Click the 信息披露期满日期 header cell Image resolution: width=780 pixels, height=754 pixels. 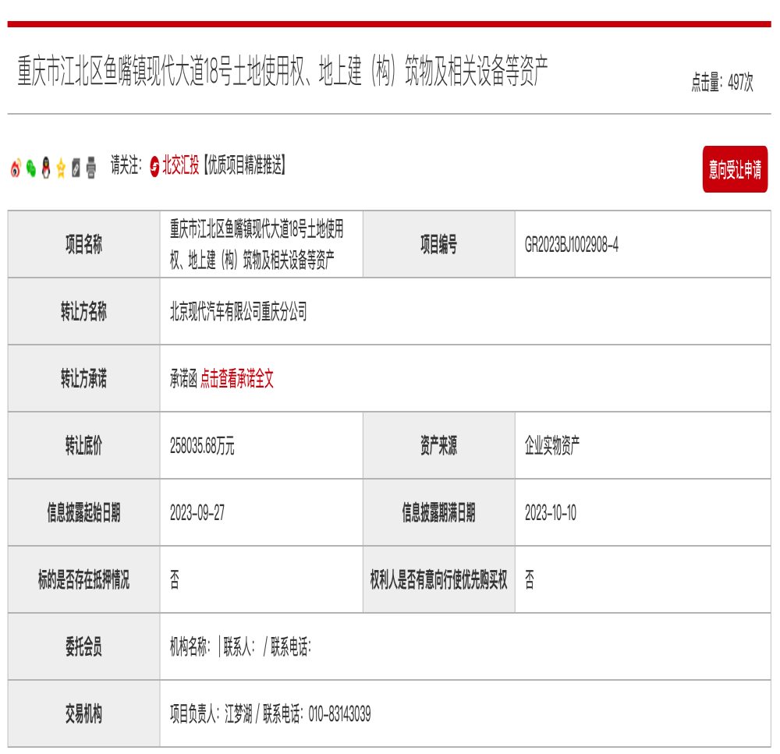[x=438, y=513]
